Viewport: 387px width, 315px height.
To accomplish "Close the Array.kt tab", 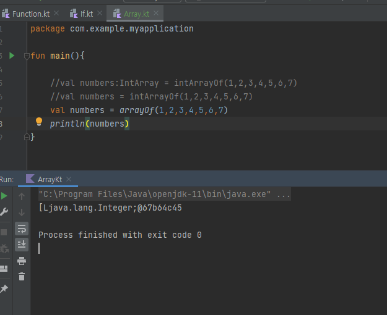I will (156, 13).
